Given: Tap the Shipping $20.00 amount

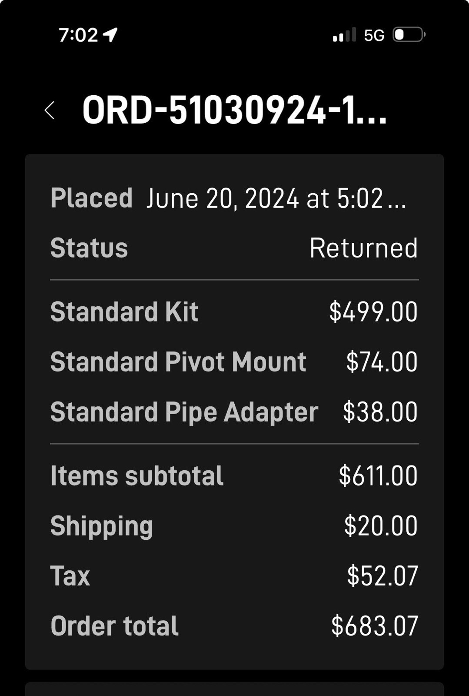Looking at the screenshot, I should [381, 526].
